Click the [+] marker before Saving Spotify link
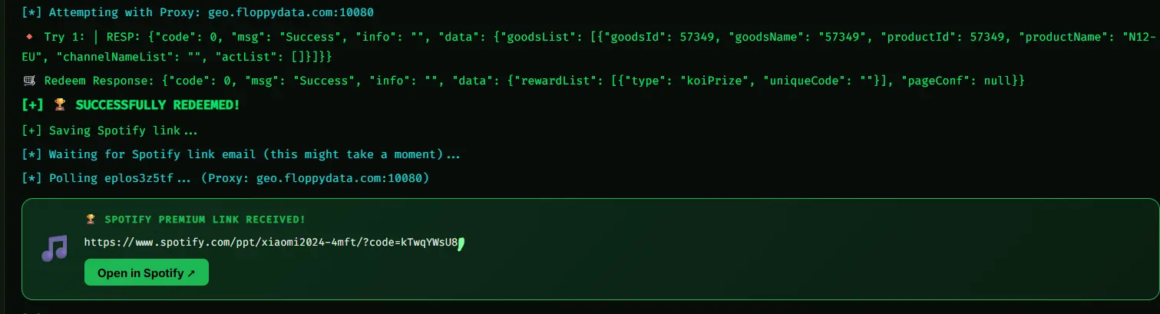 [33, 131]
